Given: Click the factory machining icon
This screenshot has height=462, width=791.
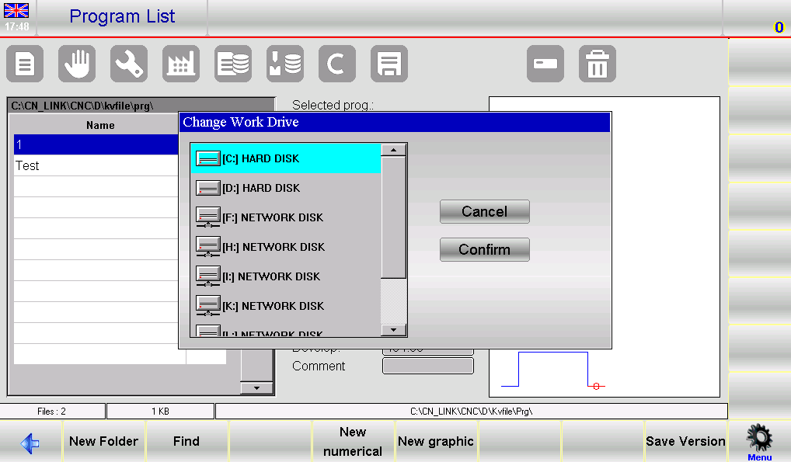Looking at the screenshot, I should pos(180,64).
